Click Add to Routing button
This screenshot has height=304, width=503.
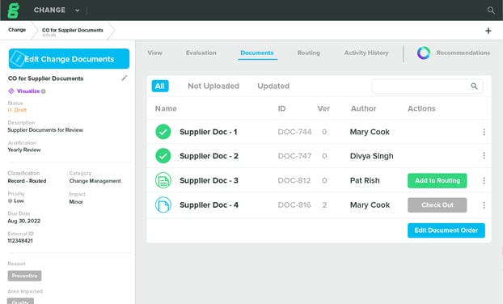pos(437,180)
